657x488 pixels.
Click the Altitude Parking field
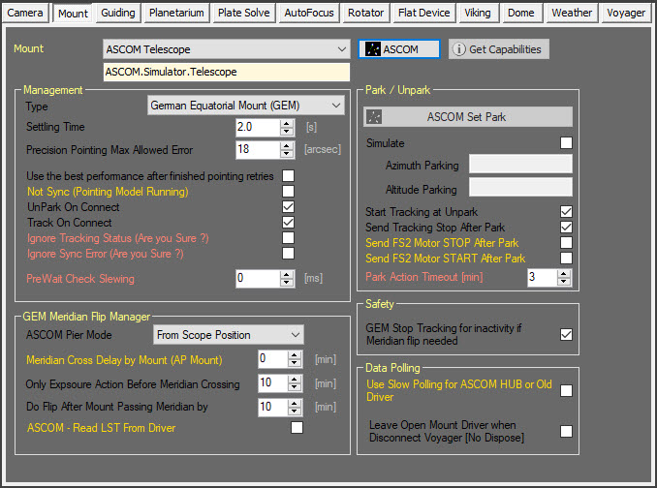coord(520,187)
